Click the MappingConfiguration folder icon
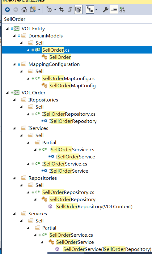 (23, 64)
